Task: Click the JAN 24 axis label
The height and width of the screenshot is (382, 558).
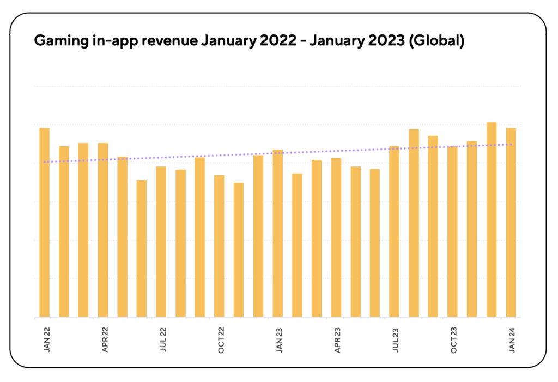Action: (512, 339)
